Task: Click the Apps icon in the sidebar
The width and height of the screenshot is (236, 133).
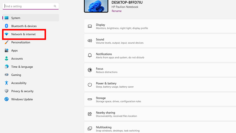Action: click(x=6, y=51)
